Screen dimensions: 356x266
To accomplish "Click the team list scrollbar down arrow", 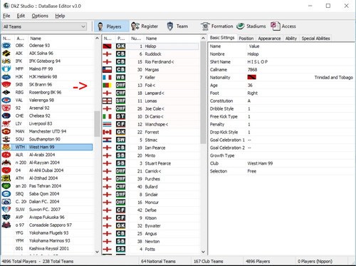I will [x=97, y=252].
